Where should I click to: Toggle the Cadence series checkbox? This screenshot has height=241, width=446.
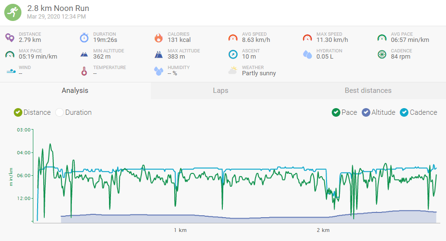point(404,112)
